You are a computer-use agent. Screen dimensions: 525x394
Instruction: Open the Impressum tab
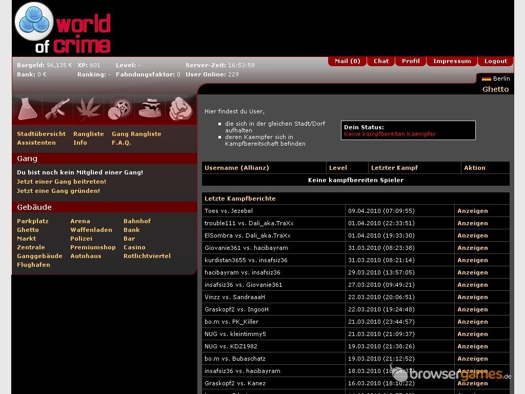452,61
